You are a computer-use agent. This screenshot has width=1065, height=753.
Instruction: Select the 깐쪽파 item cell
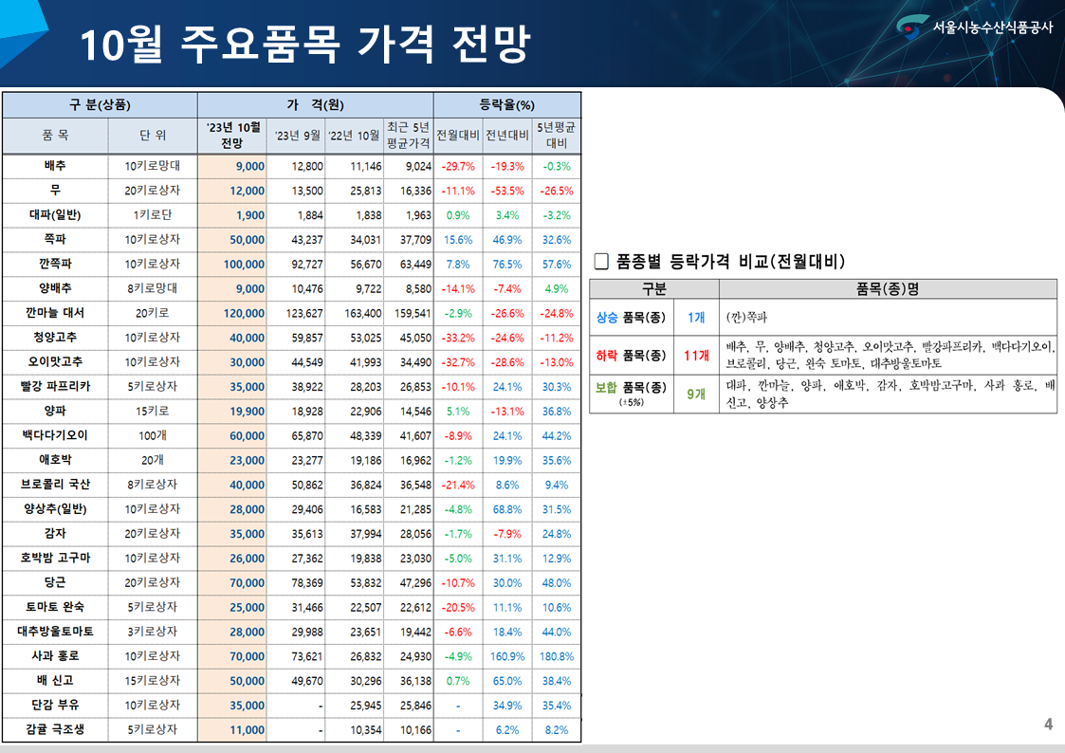(x=55, y=265)
